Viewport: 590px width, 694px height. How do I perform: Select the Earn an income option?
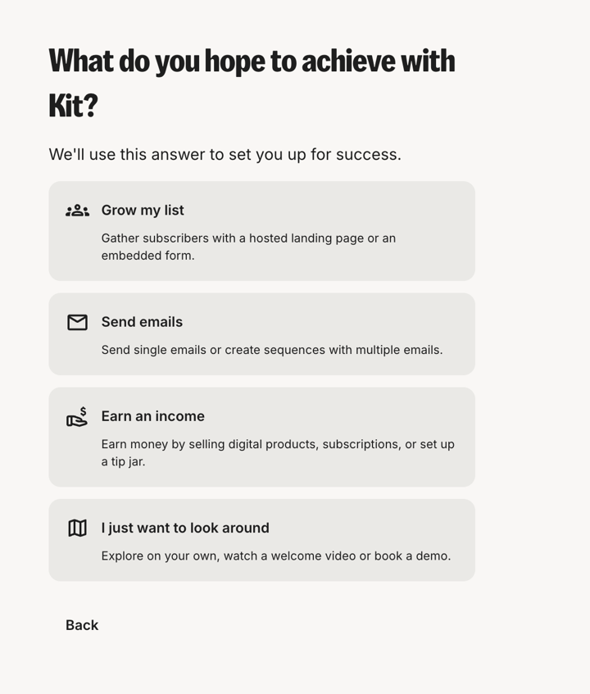click(x=262, y=436)
